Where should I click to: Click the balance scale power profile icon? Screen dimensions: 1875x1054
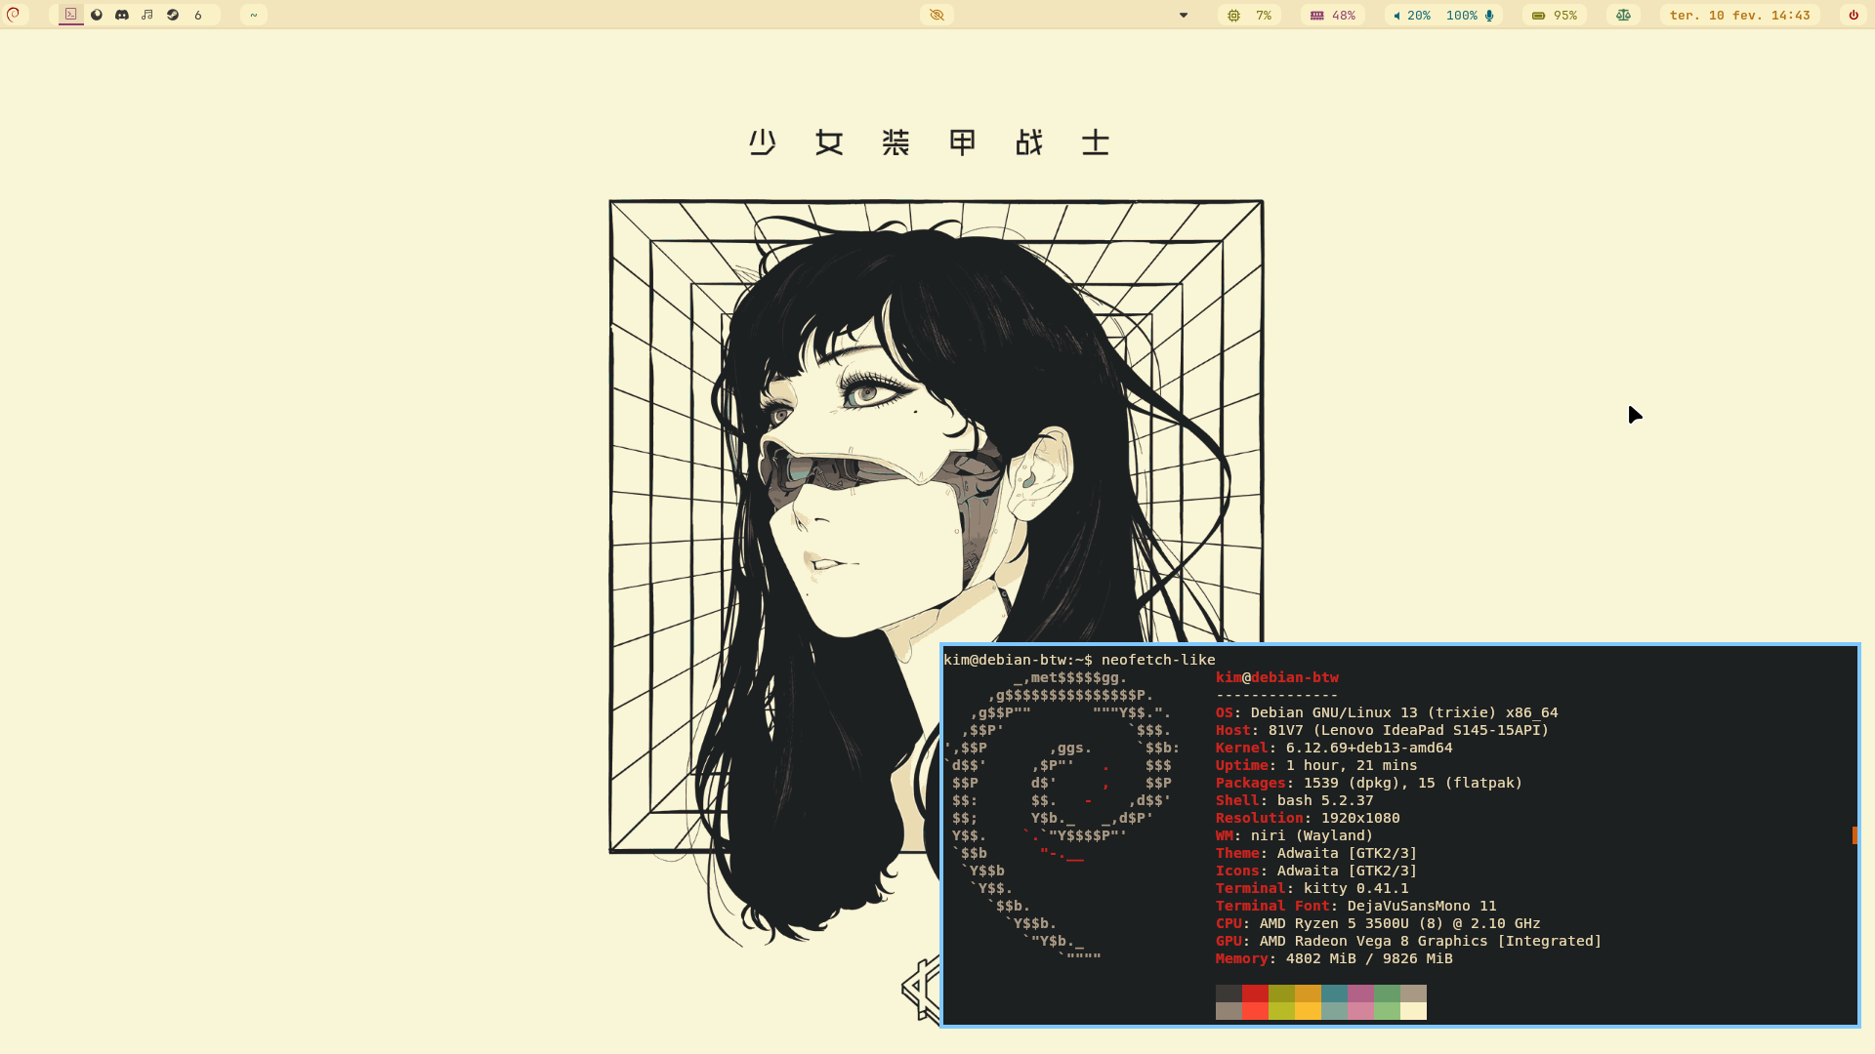pyautogui.click(x=1623, y=15)
